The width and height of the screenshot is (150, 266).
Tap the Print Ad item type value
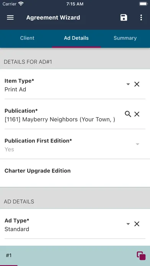pos(15,89)
